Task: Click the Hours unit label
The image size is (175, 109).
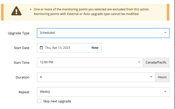Action: (x=162, y=77)
